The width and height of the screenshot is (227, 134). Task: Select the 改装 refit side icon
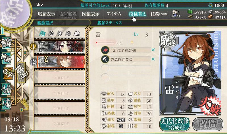(8, 73)
